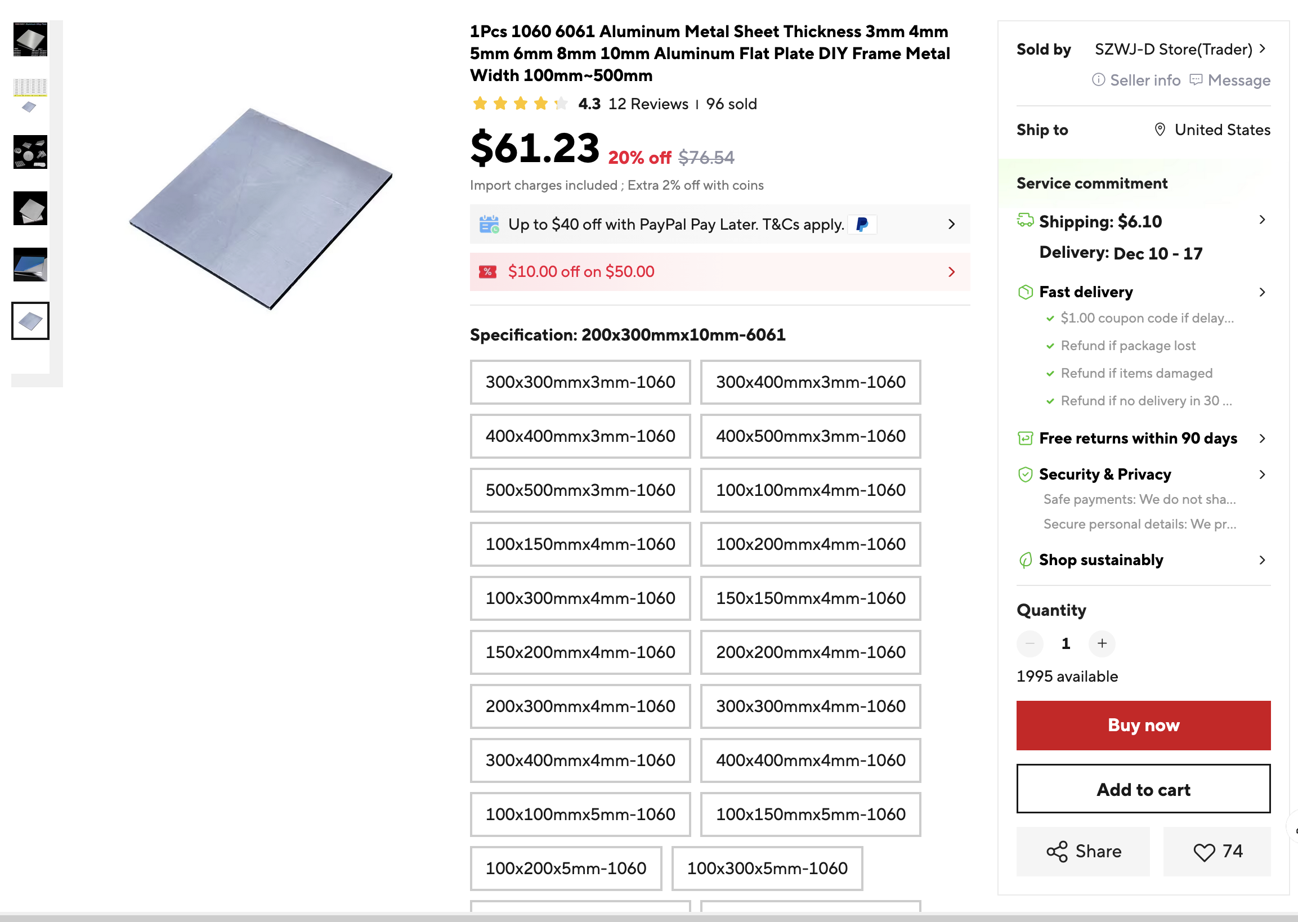This screenshot has width=1298, height=922.
Task: Expand the Shipping $6.10 details chevron
Action: [x=1262, y=220]
